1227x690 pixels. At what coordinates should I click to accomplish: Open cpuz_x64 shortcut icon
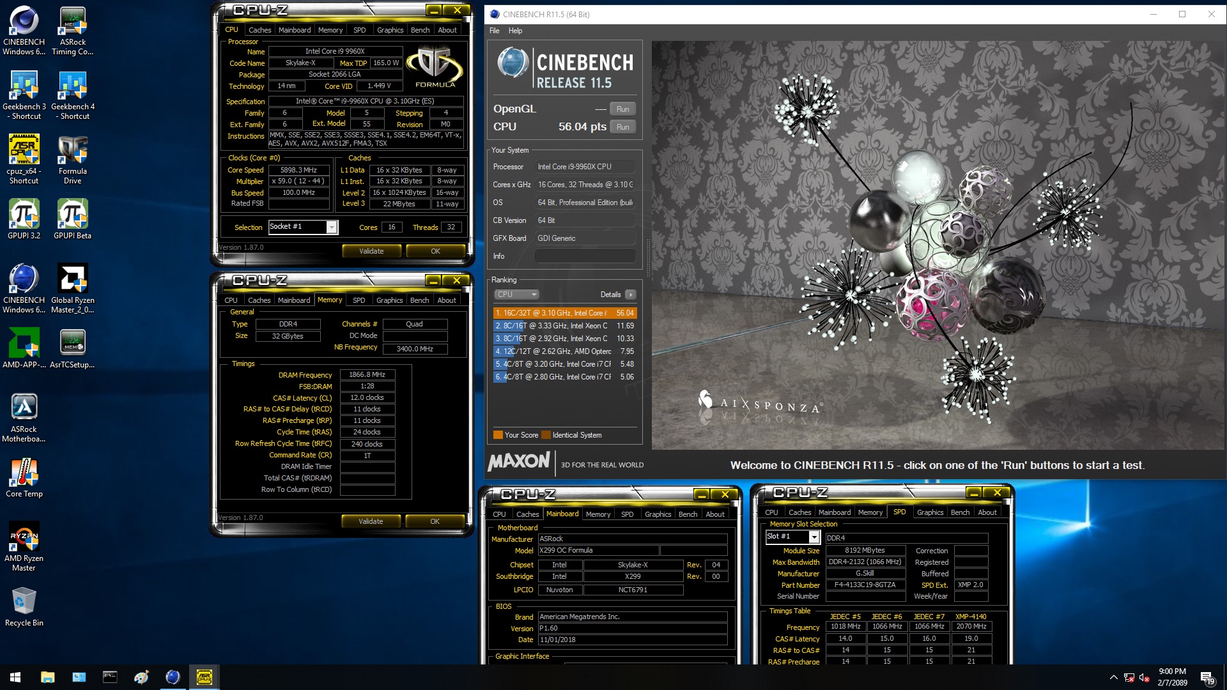(24, 160)
